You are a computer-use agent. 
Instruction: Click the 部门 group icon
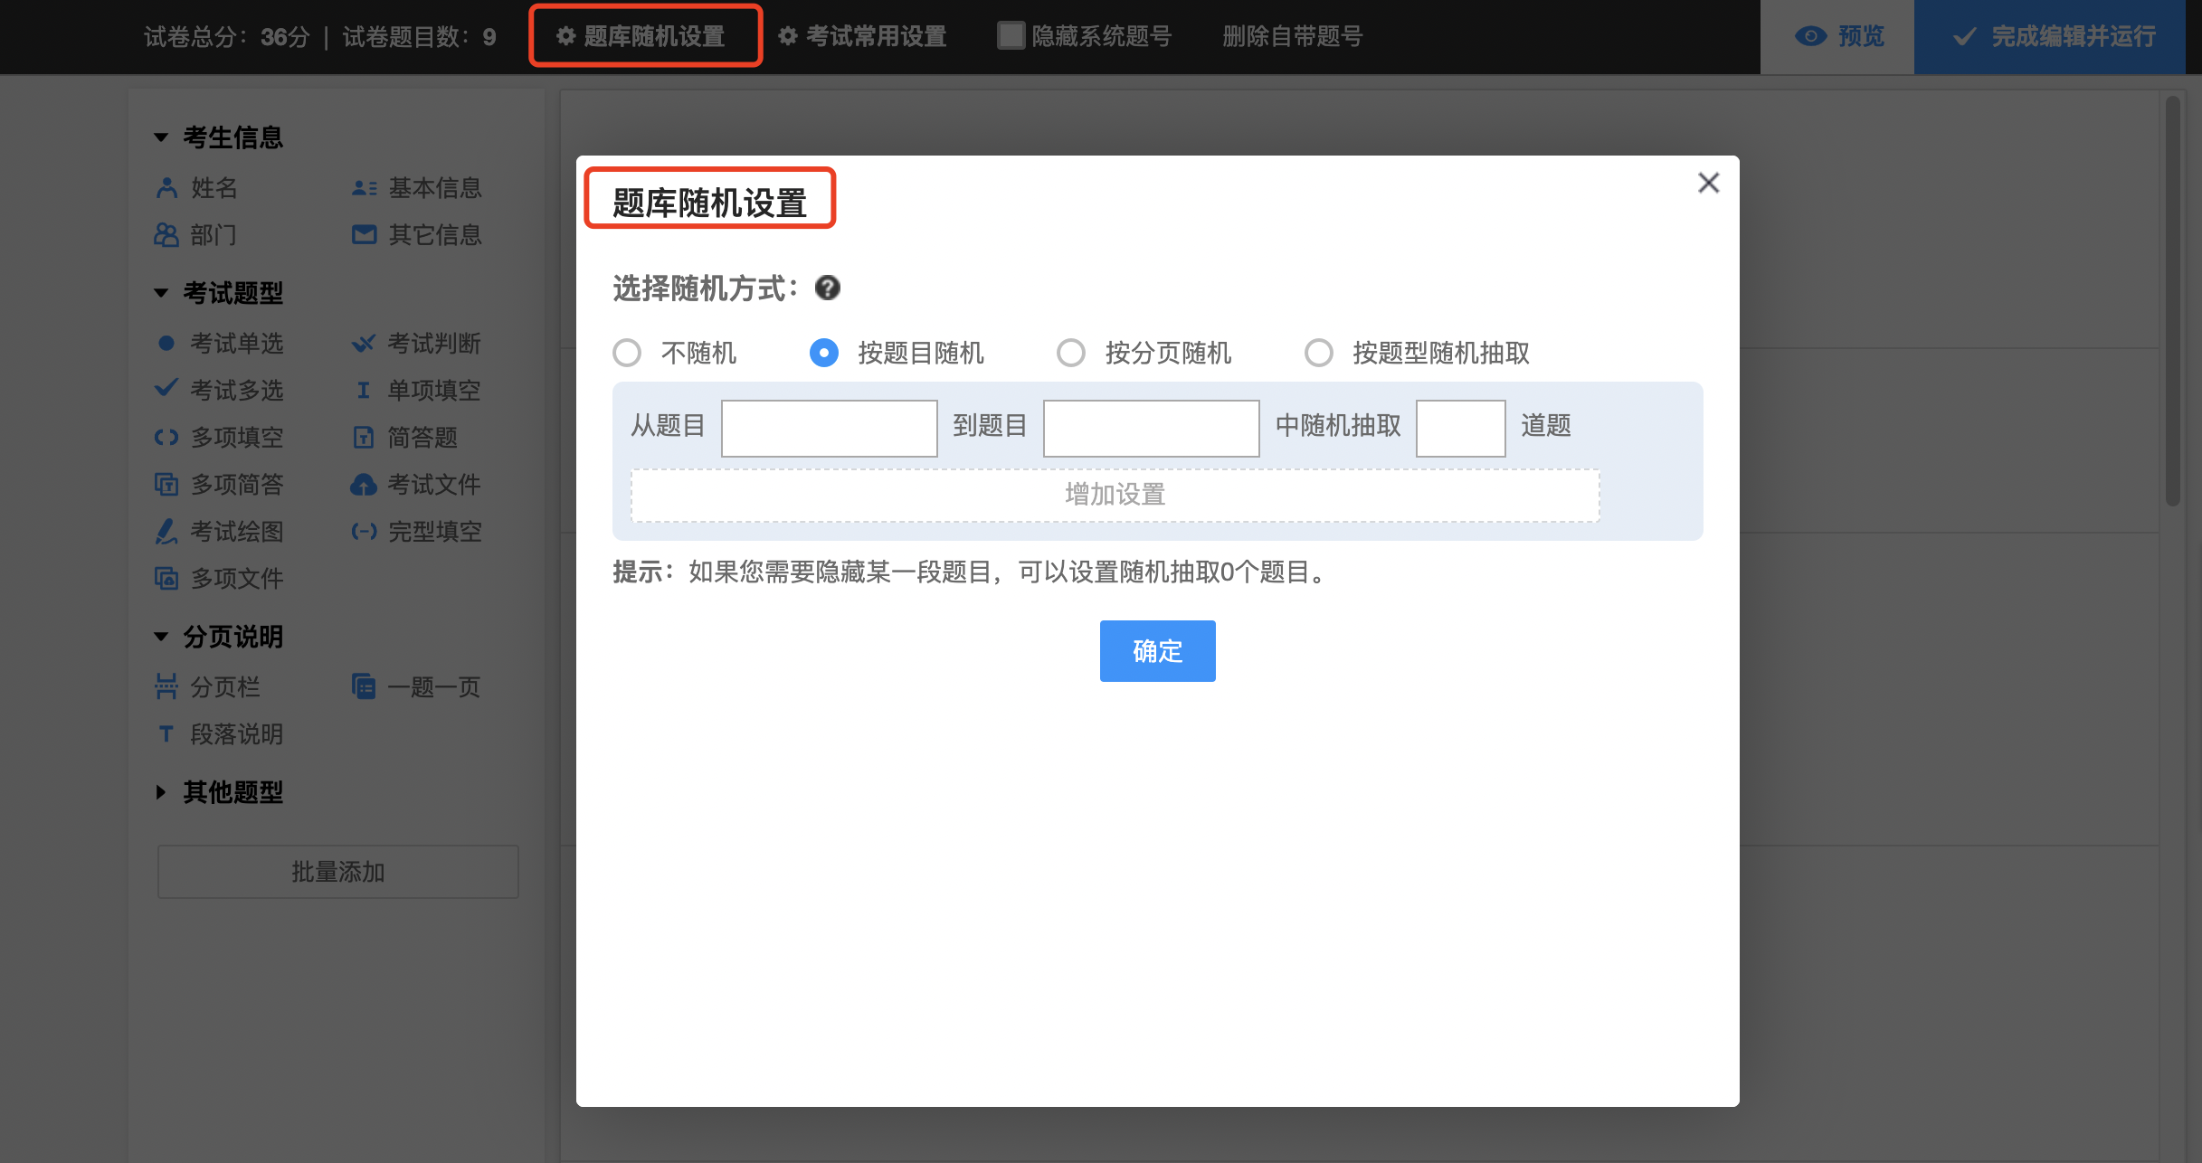[166, 235]
